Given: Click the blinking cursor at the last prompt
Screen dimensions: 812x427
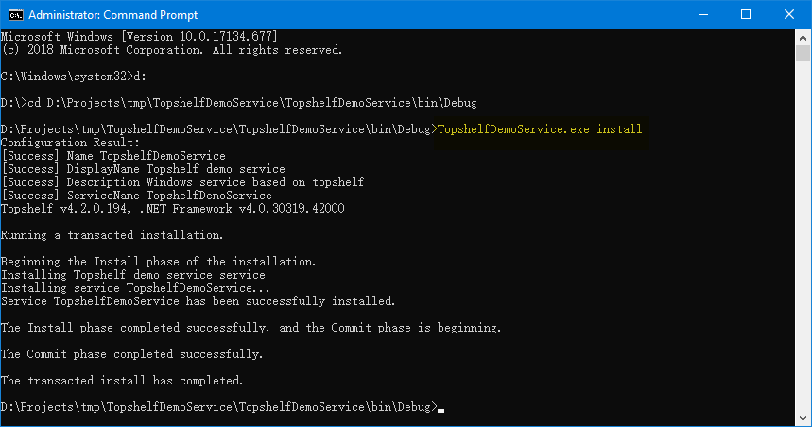Looking at the screenshot, I should (x=441, y=410).
